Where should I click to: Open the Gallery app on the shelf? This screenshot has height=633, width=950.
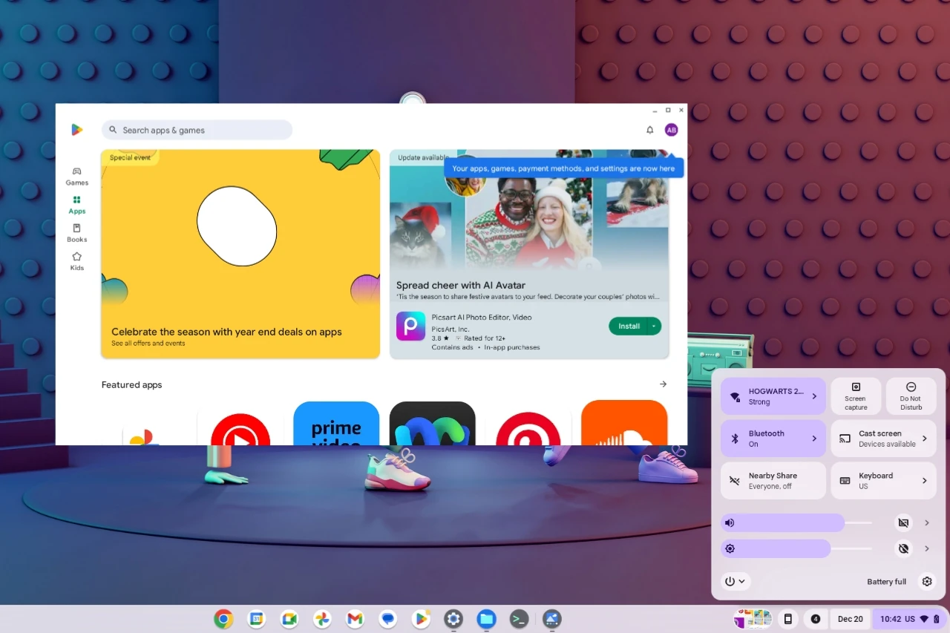pos(551,619)
